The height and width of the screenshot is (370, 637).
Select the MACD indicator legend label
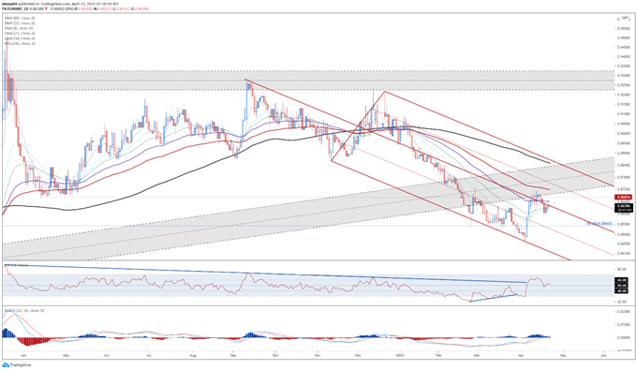[x=24, y=310]
